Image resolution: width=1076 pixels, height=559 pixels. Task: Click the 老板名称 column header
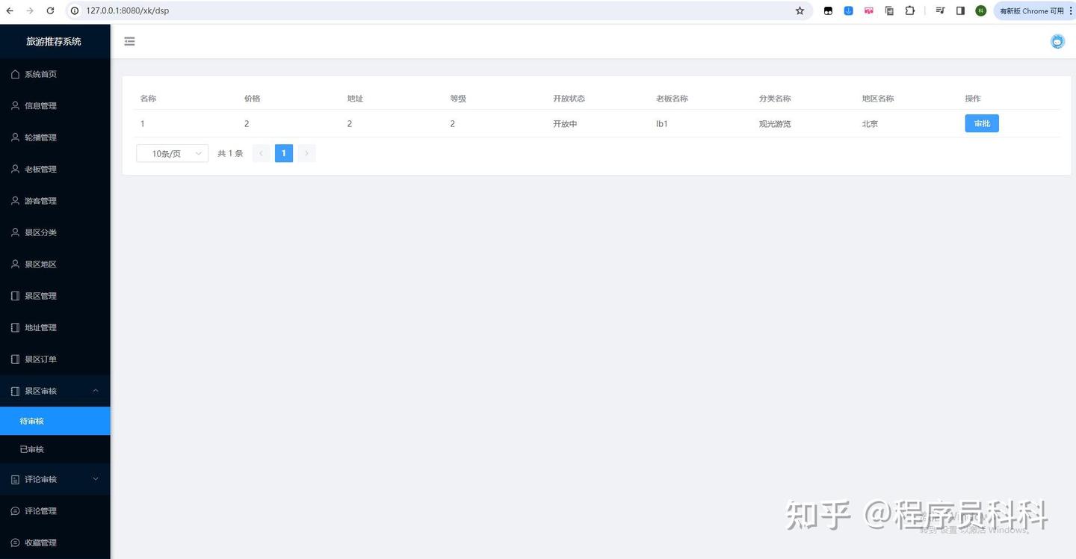click(672, 99)
